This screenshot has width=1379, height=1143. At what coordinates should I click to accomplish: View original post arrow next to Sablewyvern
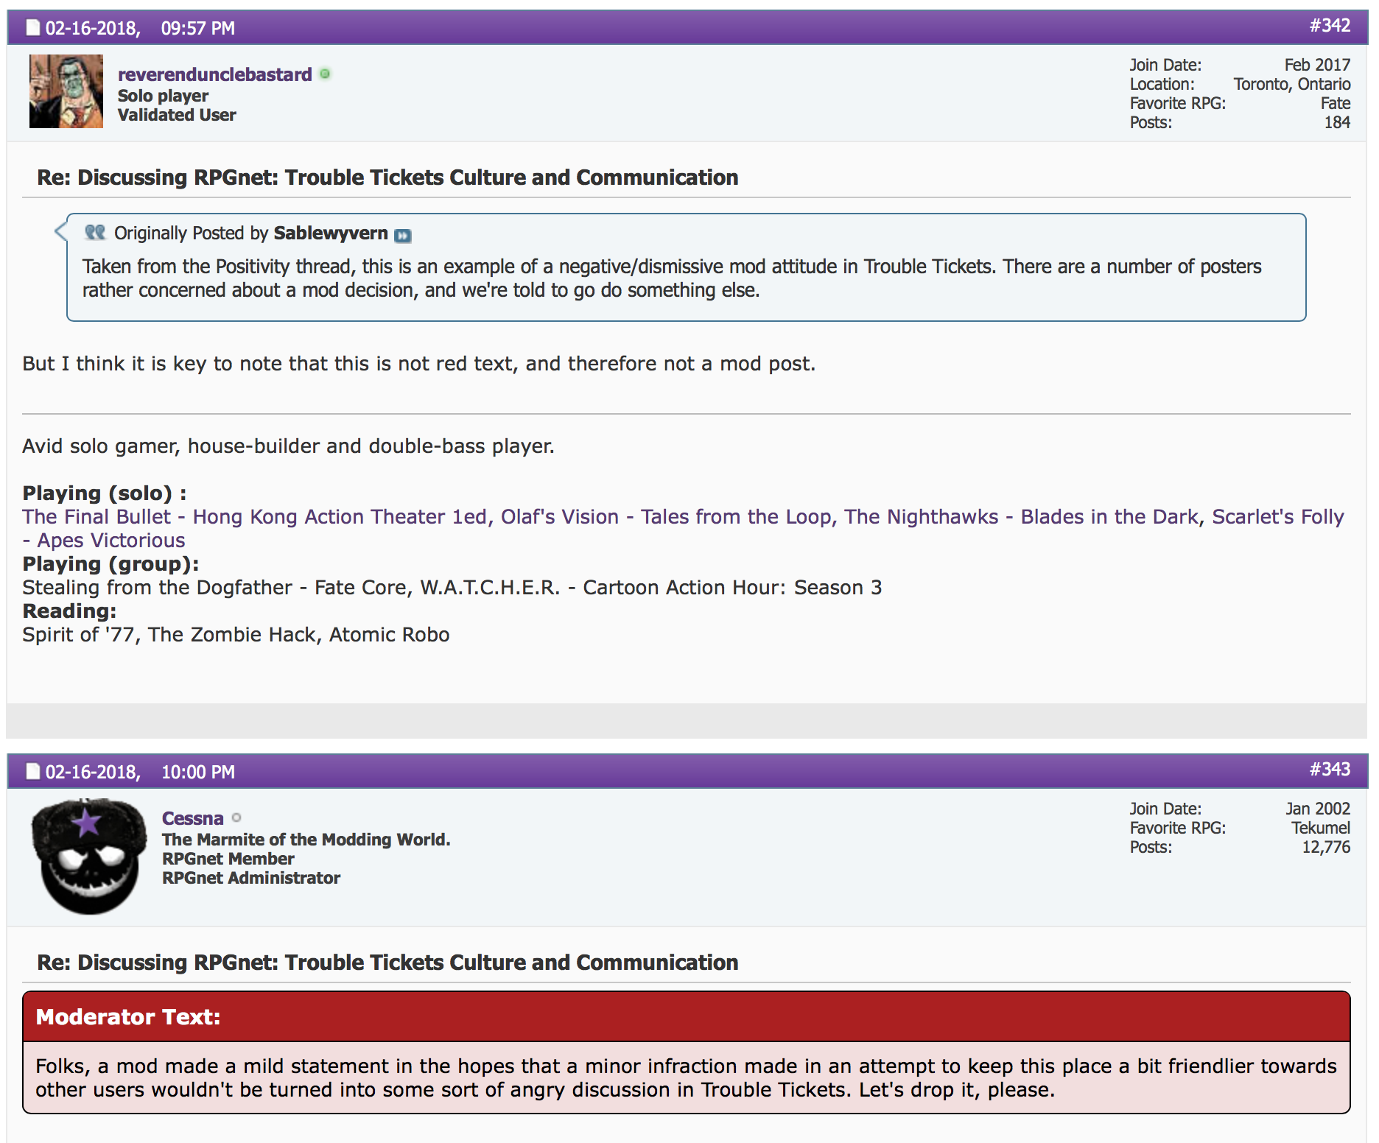pos(402,236)
